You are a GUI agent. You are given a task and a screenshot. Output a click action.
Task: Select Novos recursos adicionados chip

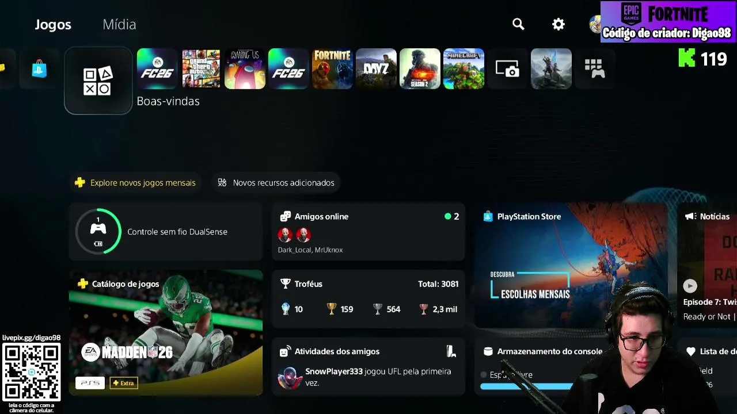[x=276, y=183]
